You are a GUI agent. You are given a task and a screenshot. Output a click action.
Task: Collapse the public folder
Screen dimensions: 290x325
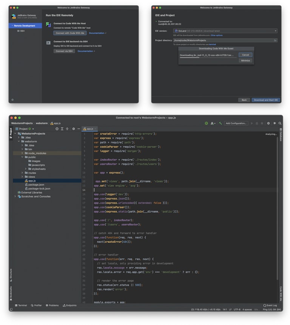pyautogui.click(x=22, y=157)
